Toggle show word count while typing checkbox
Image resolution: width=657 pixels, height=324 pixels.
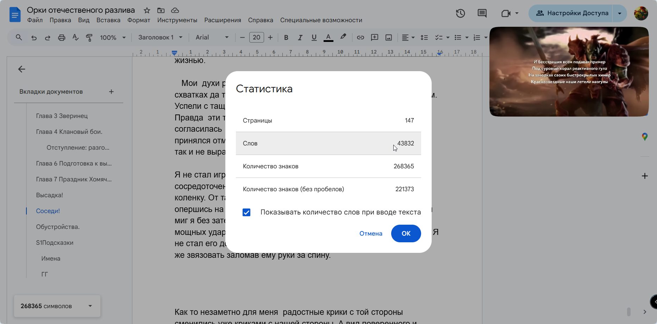[246, 212]
